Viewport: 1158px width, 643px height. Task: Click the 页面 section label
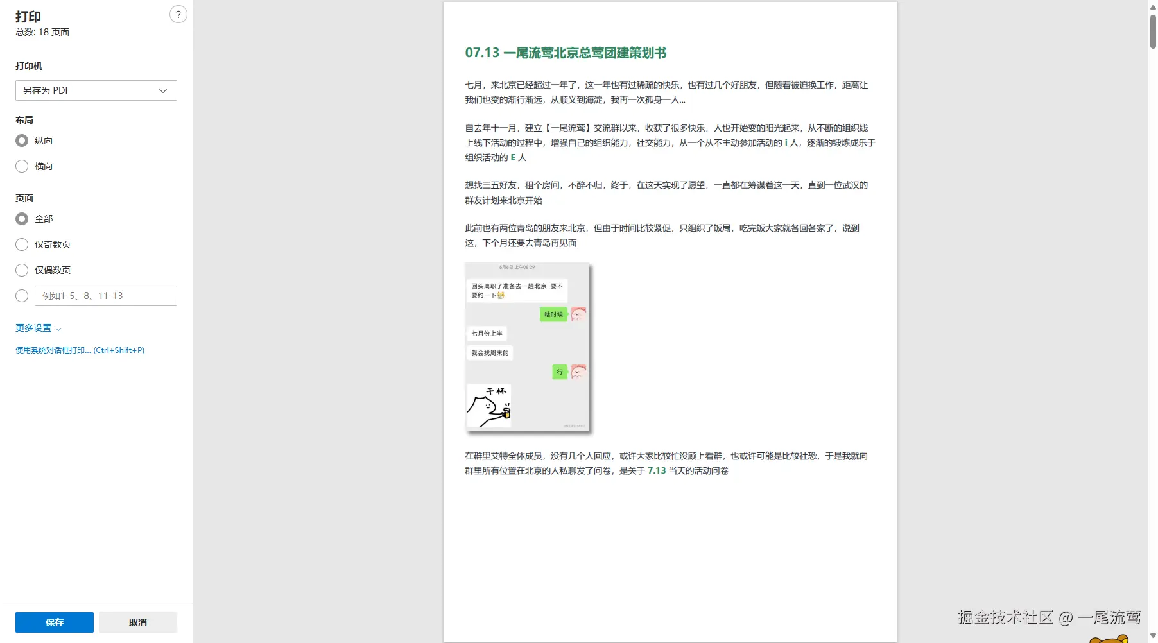click(24, 198)
